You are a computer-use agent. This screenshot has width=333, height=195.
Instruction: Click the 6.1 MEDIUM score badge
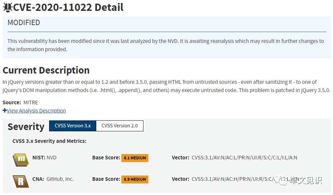click(x=135, y=158)
